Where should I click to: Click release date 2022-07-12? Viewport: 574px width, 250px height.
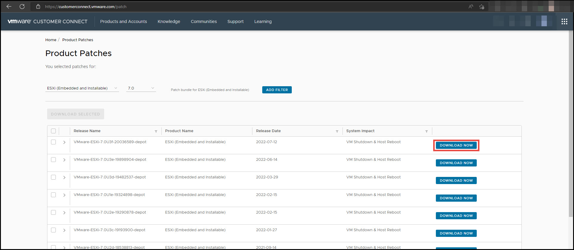click(266, 142)
